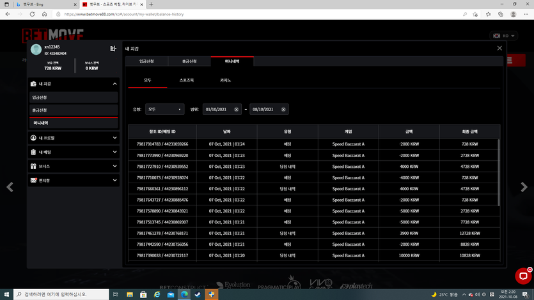The height and width of the screenshot is (300, 534).
Task: Open withdrawal request in sidebar
Action: coord(74,110)
